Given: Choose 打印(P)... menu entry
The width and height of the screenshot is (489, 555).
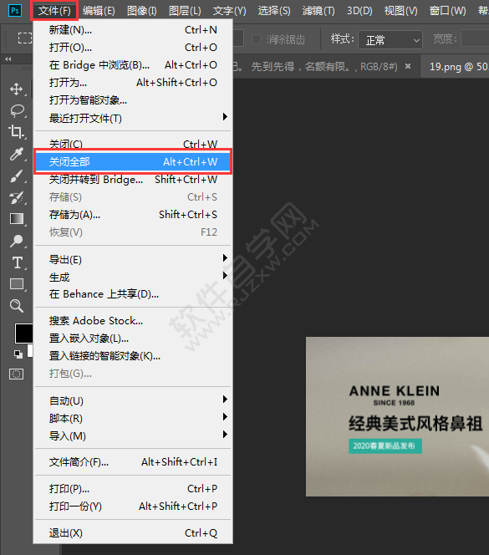Looking at the screenshot, I should click(x=133, y=489).
